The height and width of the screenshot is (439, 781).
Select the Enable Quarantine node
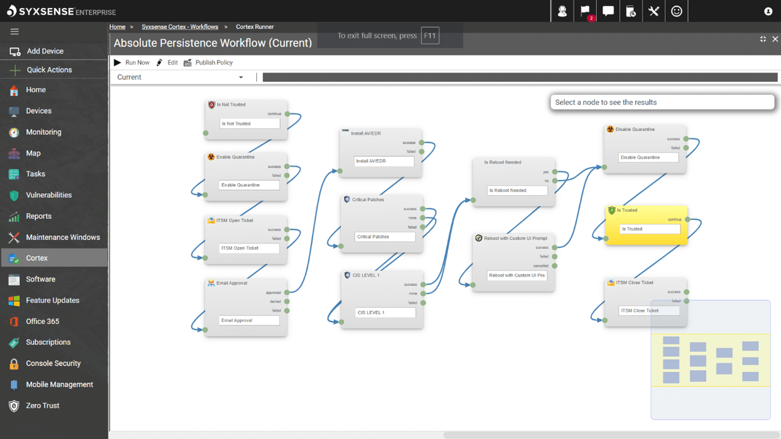pos(246,177)
